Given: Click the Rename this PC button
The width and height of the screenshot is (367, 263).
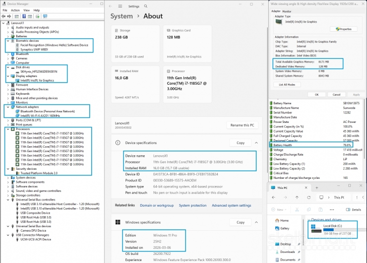Looking at the screenshot, I should point(243,125).
